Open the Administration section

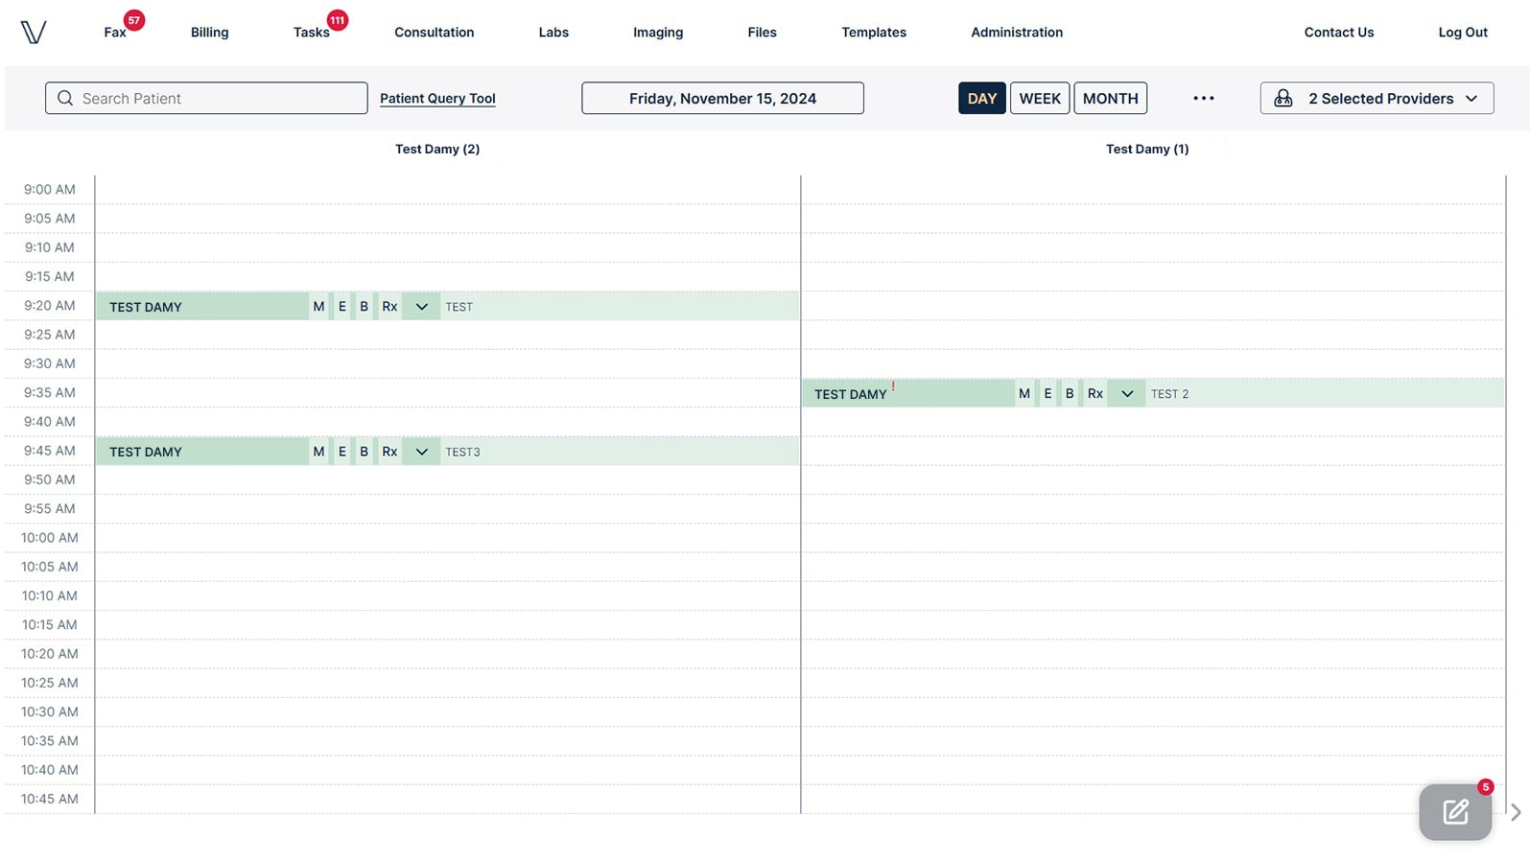1017,32
